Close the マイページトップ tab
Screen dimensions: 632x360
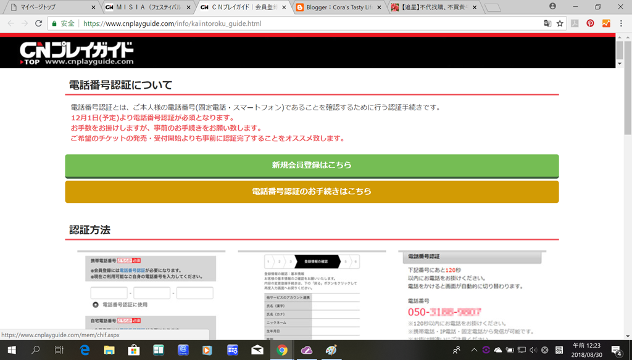click(x=94, y=7)
